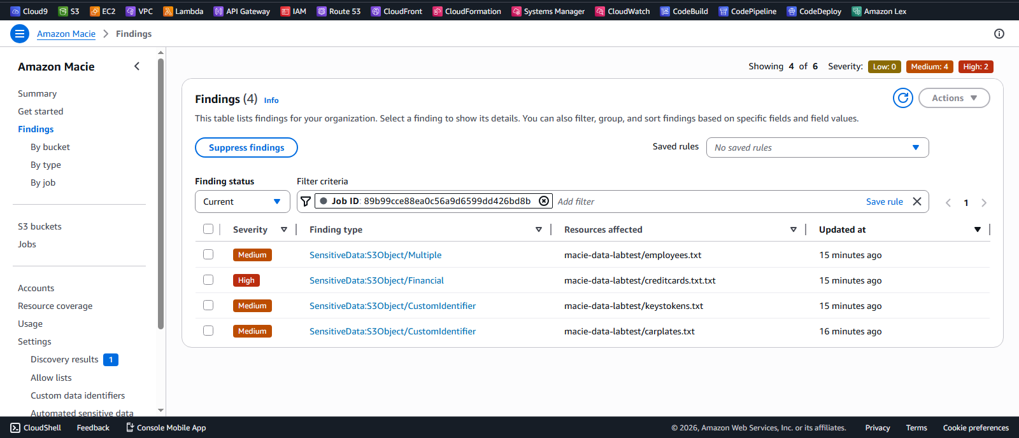Filter by the Medium: 4 severity badge
Image resolution: width=1019 pixels, height=438 pixels.
tap(929, 67)
